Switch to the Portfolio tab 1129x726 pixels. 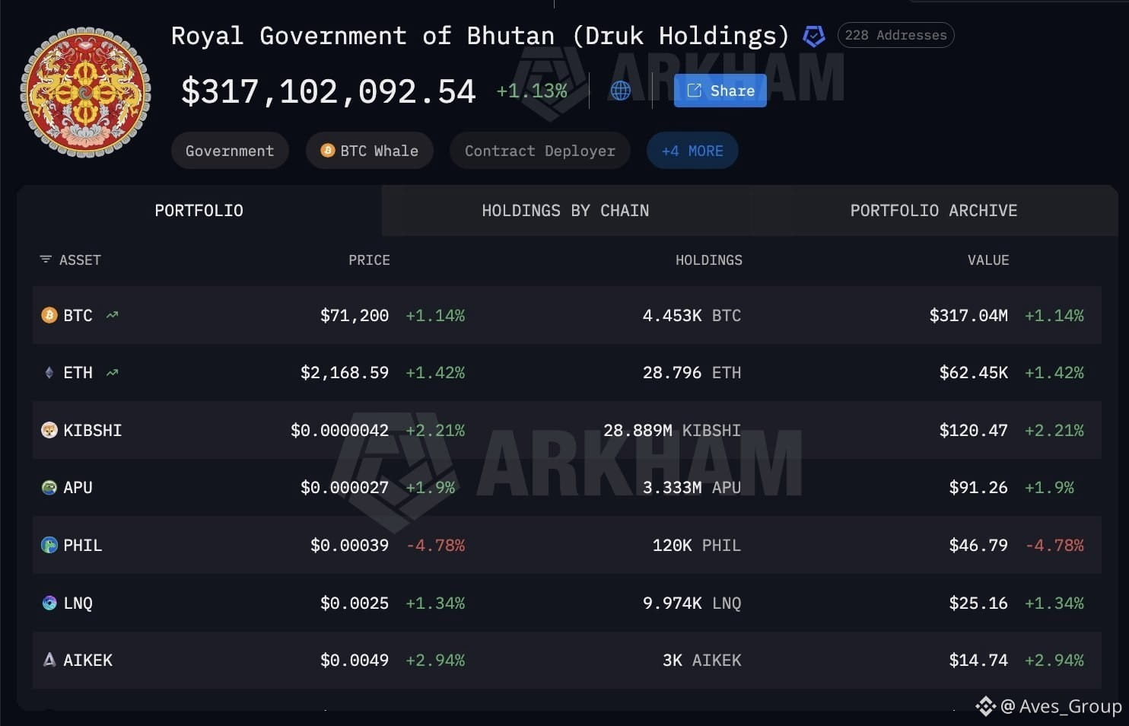(199, 211)
